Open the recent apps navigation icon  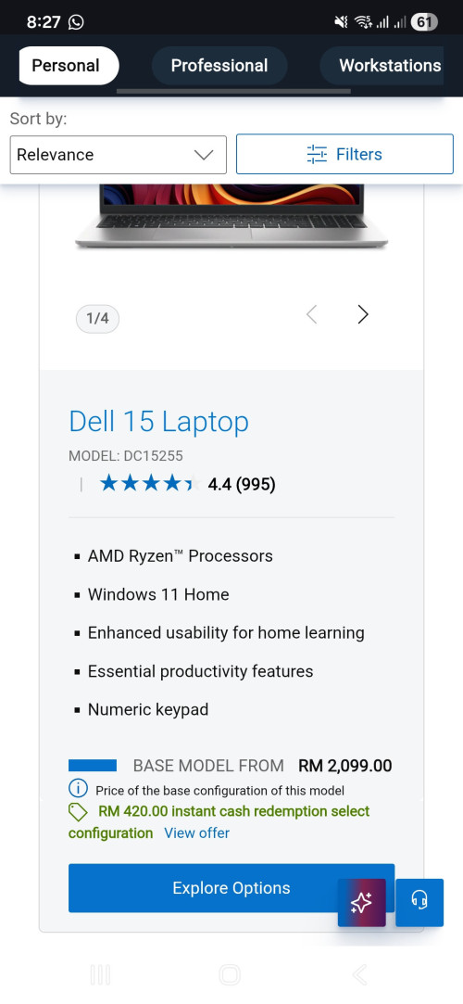tap(100, 974)
